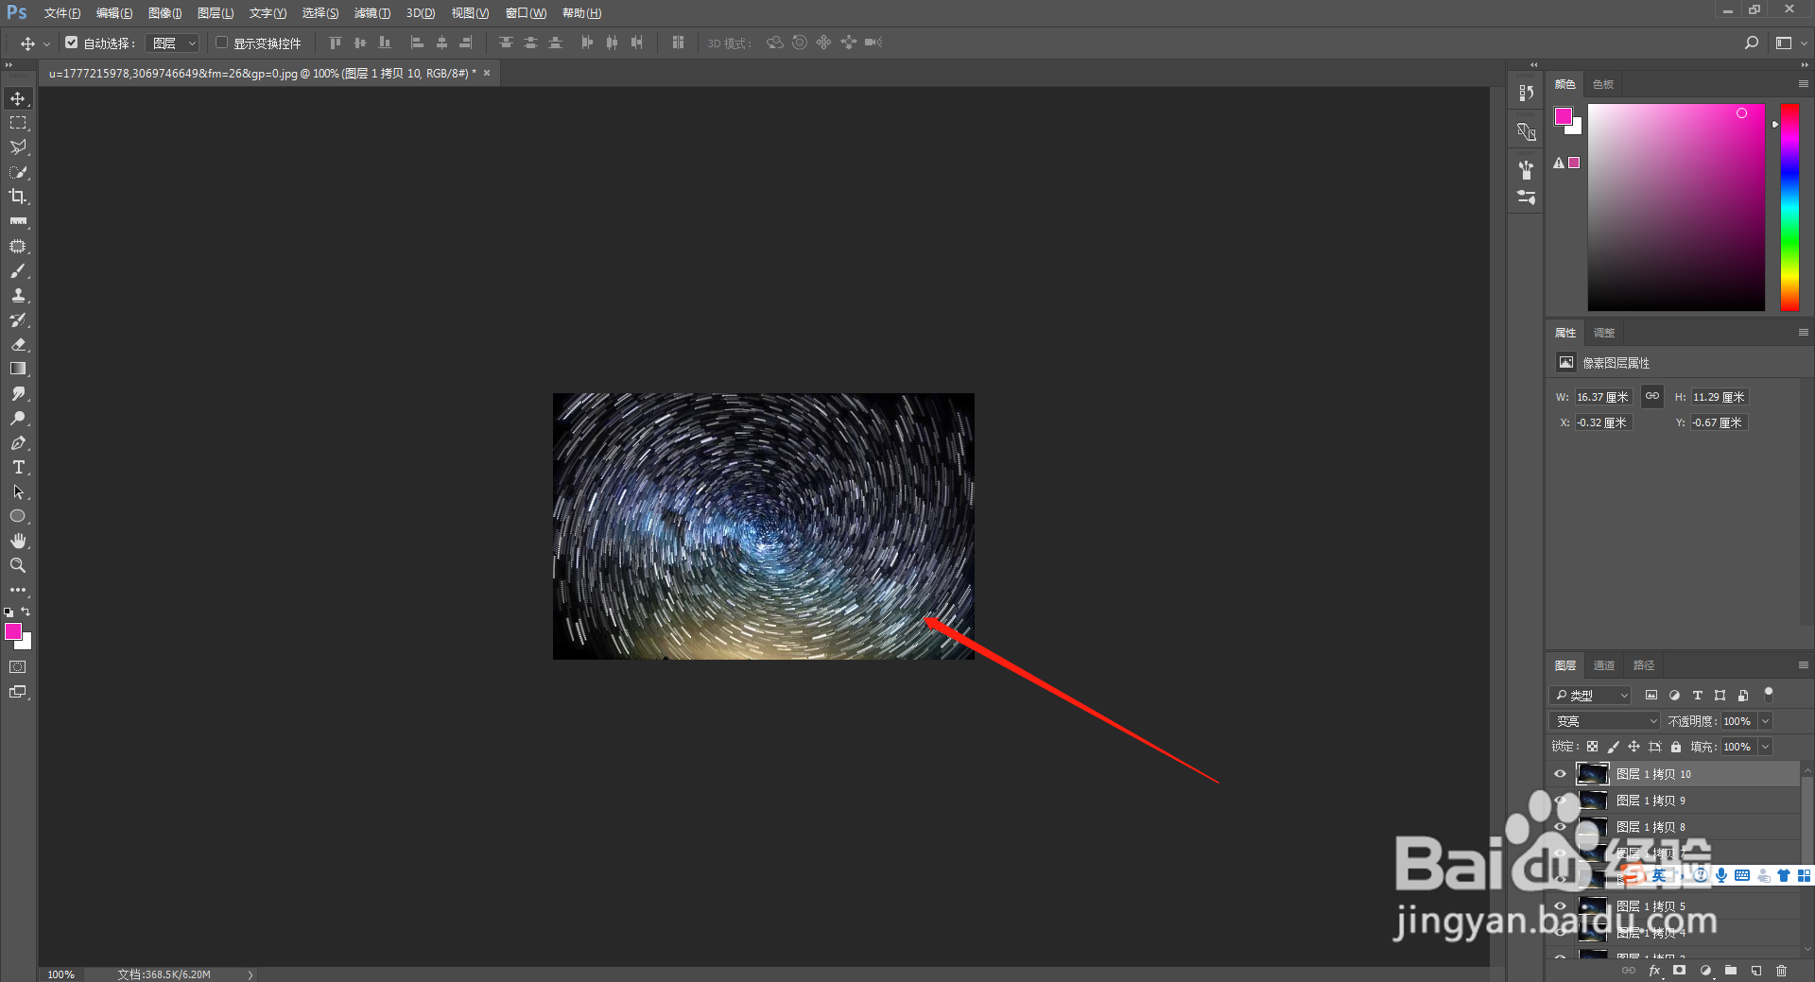This screenshot has height=982, width=1815.
Task: Switch to the 路径 tab
Action: tap(1644, 665)
